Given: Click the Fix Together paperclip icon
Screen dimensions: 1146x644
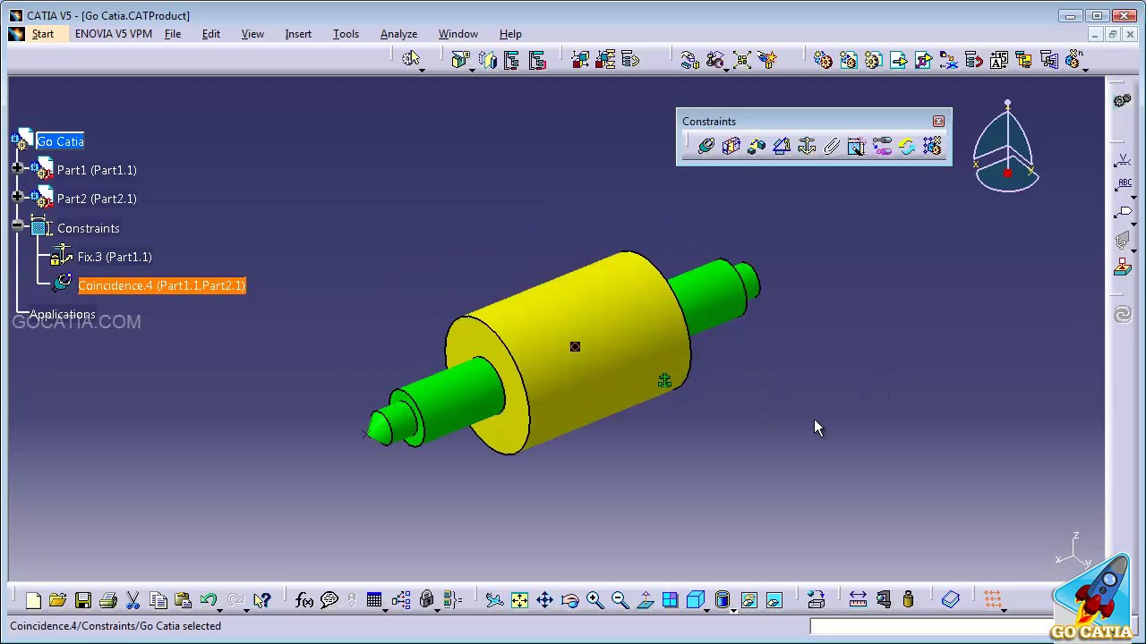Looking at the screenshot, I should tap(832, 146).
